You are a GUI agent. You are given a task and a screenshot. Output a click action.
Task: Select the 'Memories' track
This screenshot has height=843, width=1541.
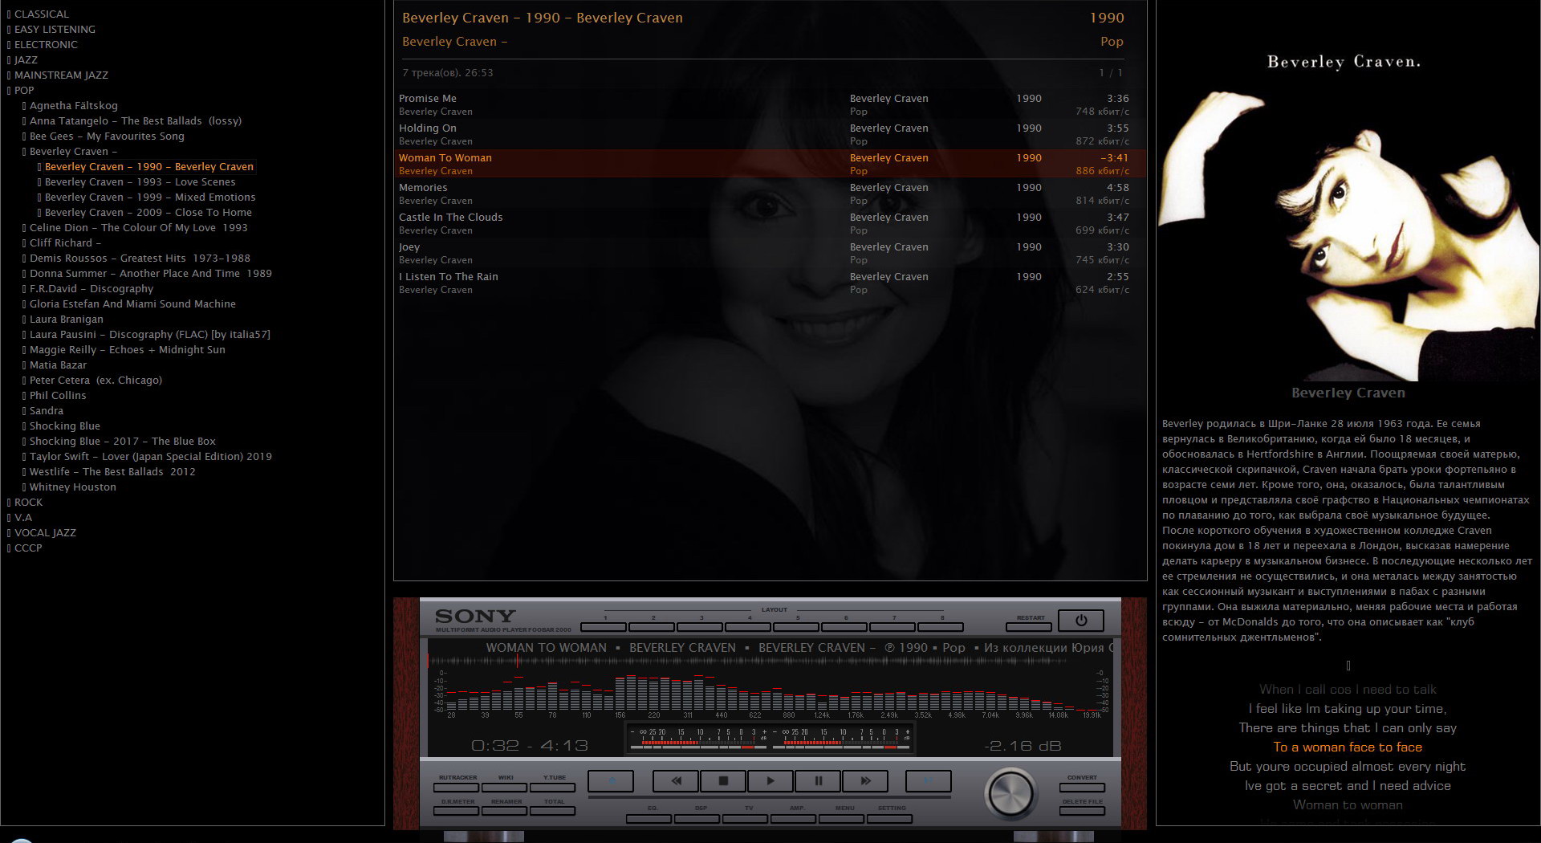point(770,193)
